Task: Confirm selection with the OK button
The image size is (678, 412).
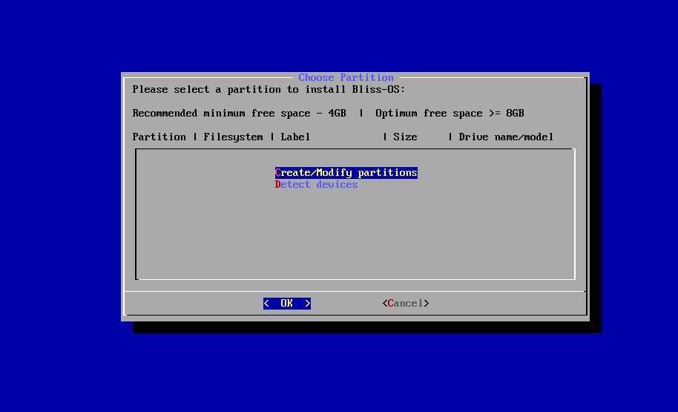Action: click(x=287, y=304)
